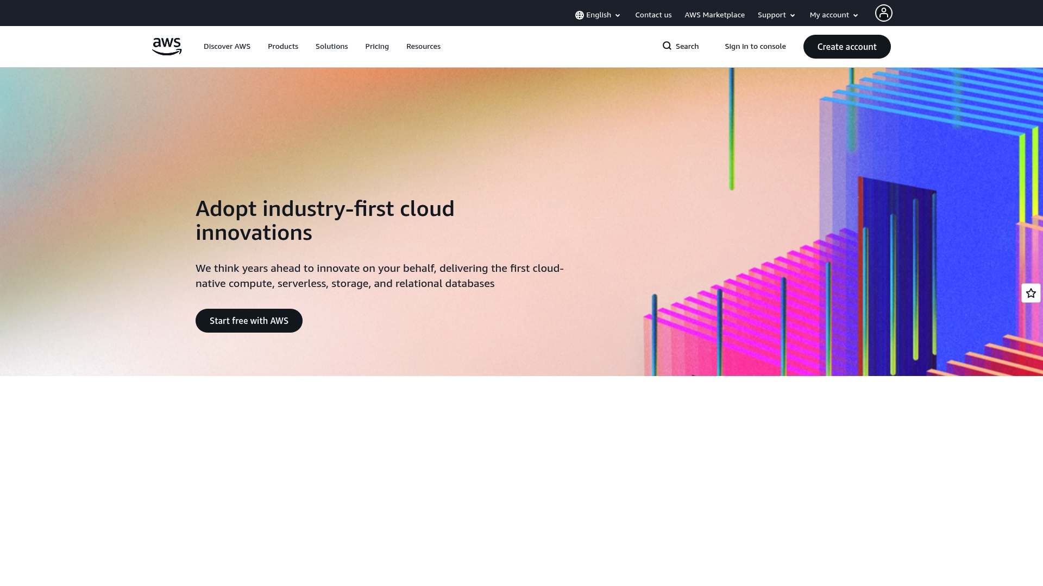Click the Create account button
The height and width of the screenshot is (586, 1043).
coord(847,47)
